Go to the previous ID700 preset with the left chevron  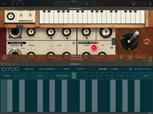[59, 69]
